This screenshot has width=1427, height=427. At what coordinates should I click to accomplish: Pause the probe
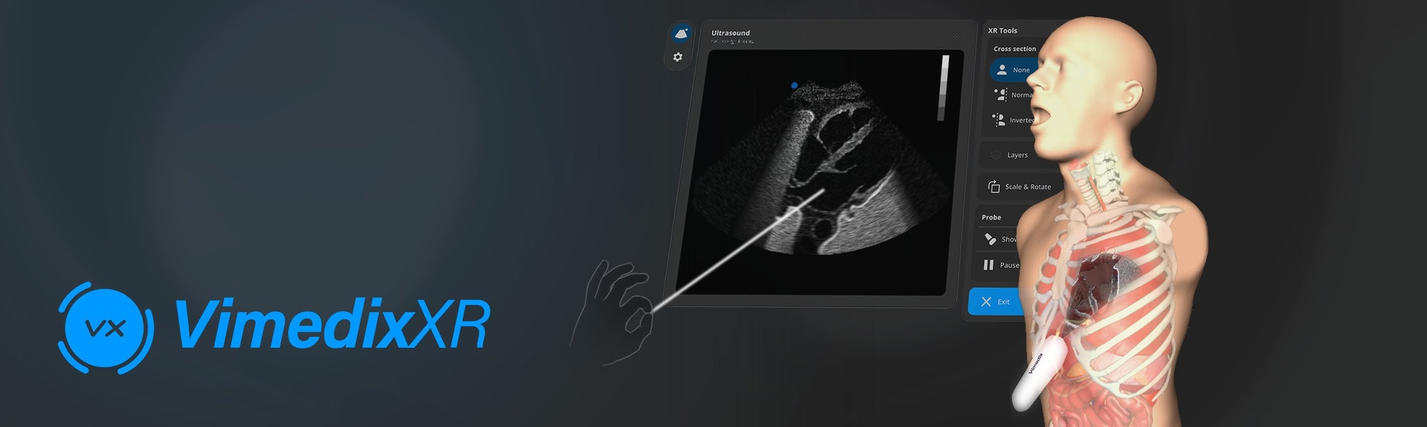(x=1000, y=265)
